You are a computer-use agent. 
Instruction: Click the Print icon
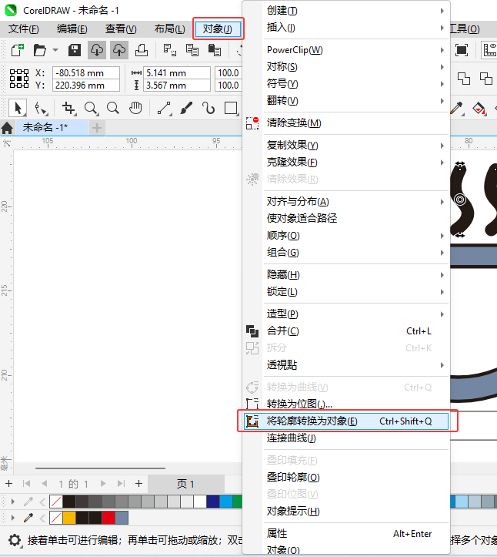pyautogui.click(x=142, y=50)
